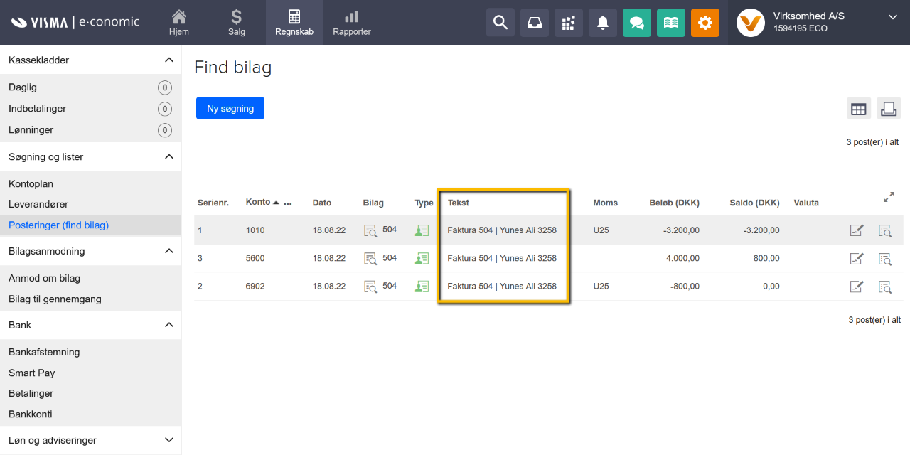Open the Virksomhed A/S account dropdown

point(893,17)
